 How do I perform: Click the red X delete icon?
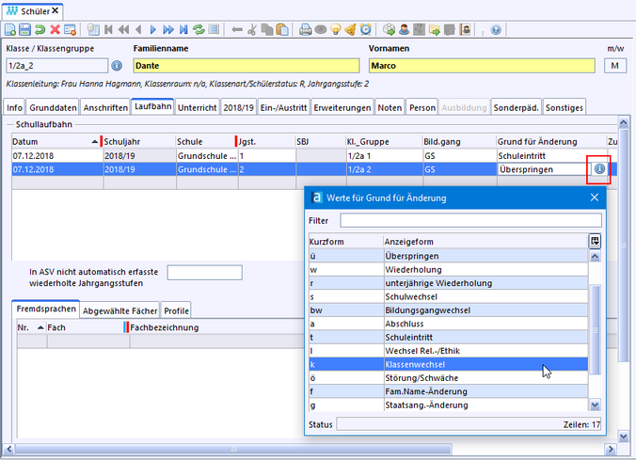(x=56, y=30)
